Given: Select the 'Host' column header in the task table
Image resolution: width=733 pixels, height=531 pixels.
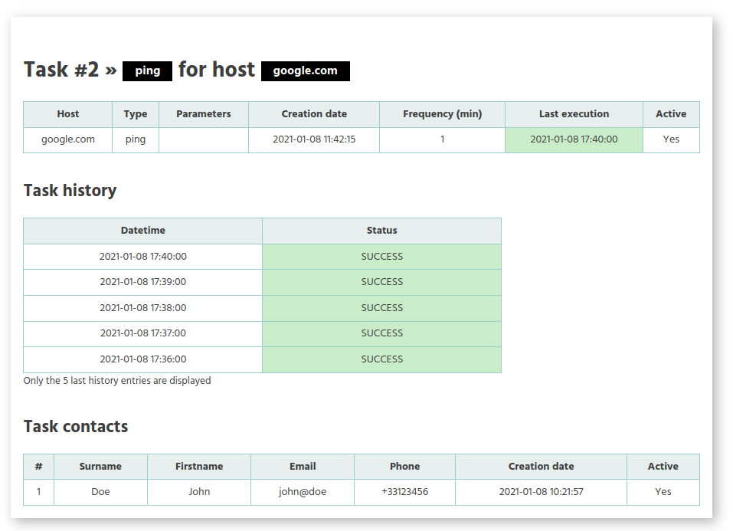Looking at the screenshot, I should [x=67, y=114].
